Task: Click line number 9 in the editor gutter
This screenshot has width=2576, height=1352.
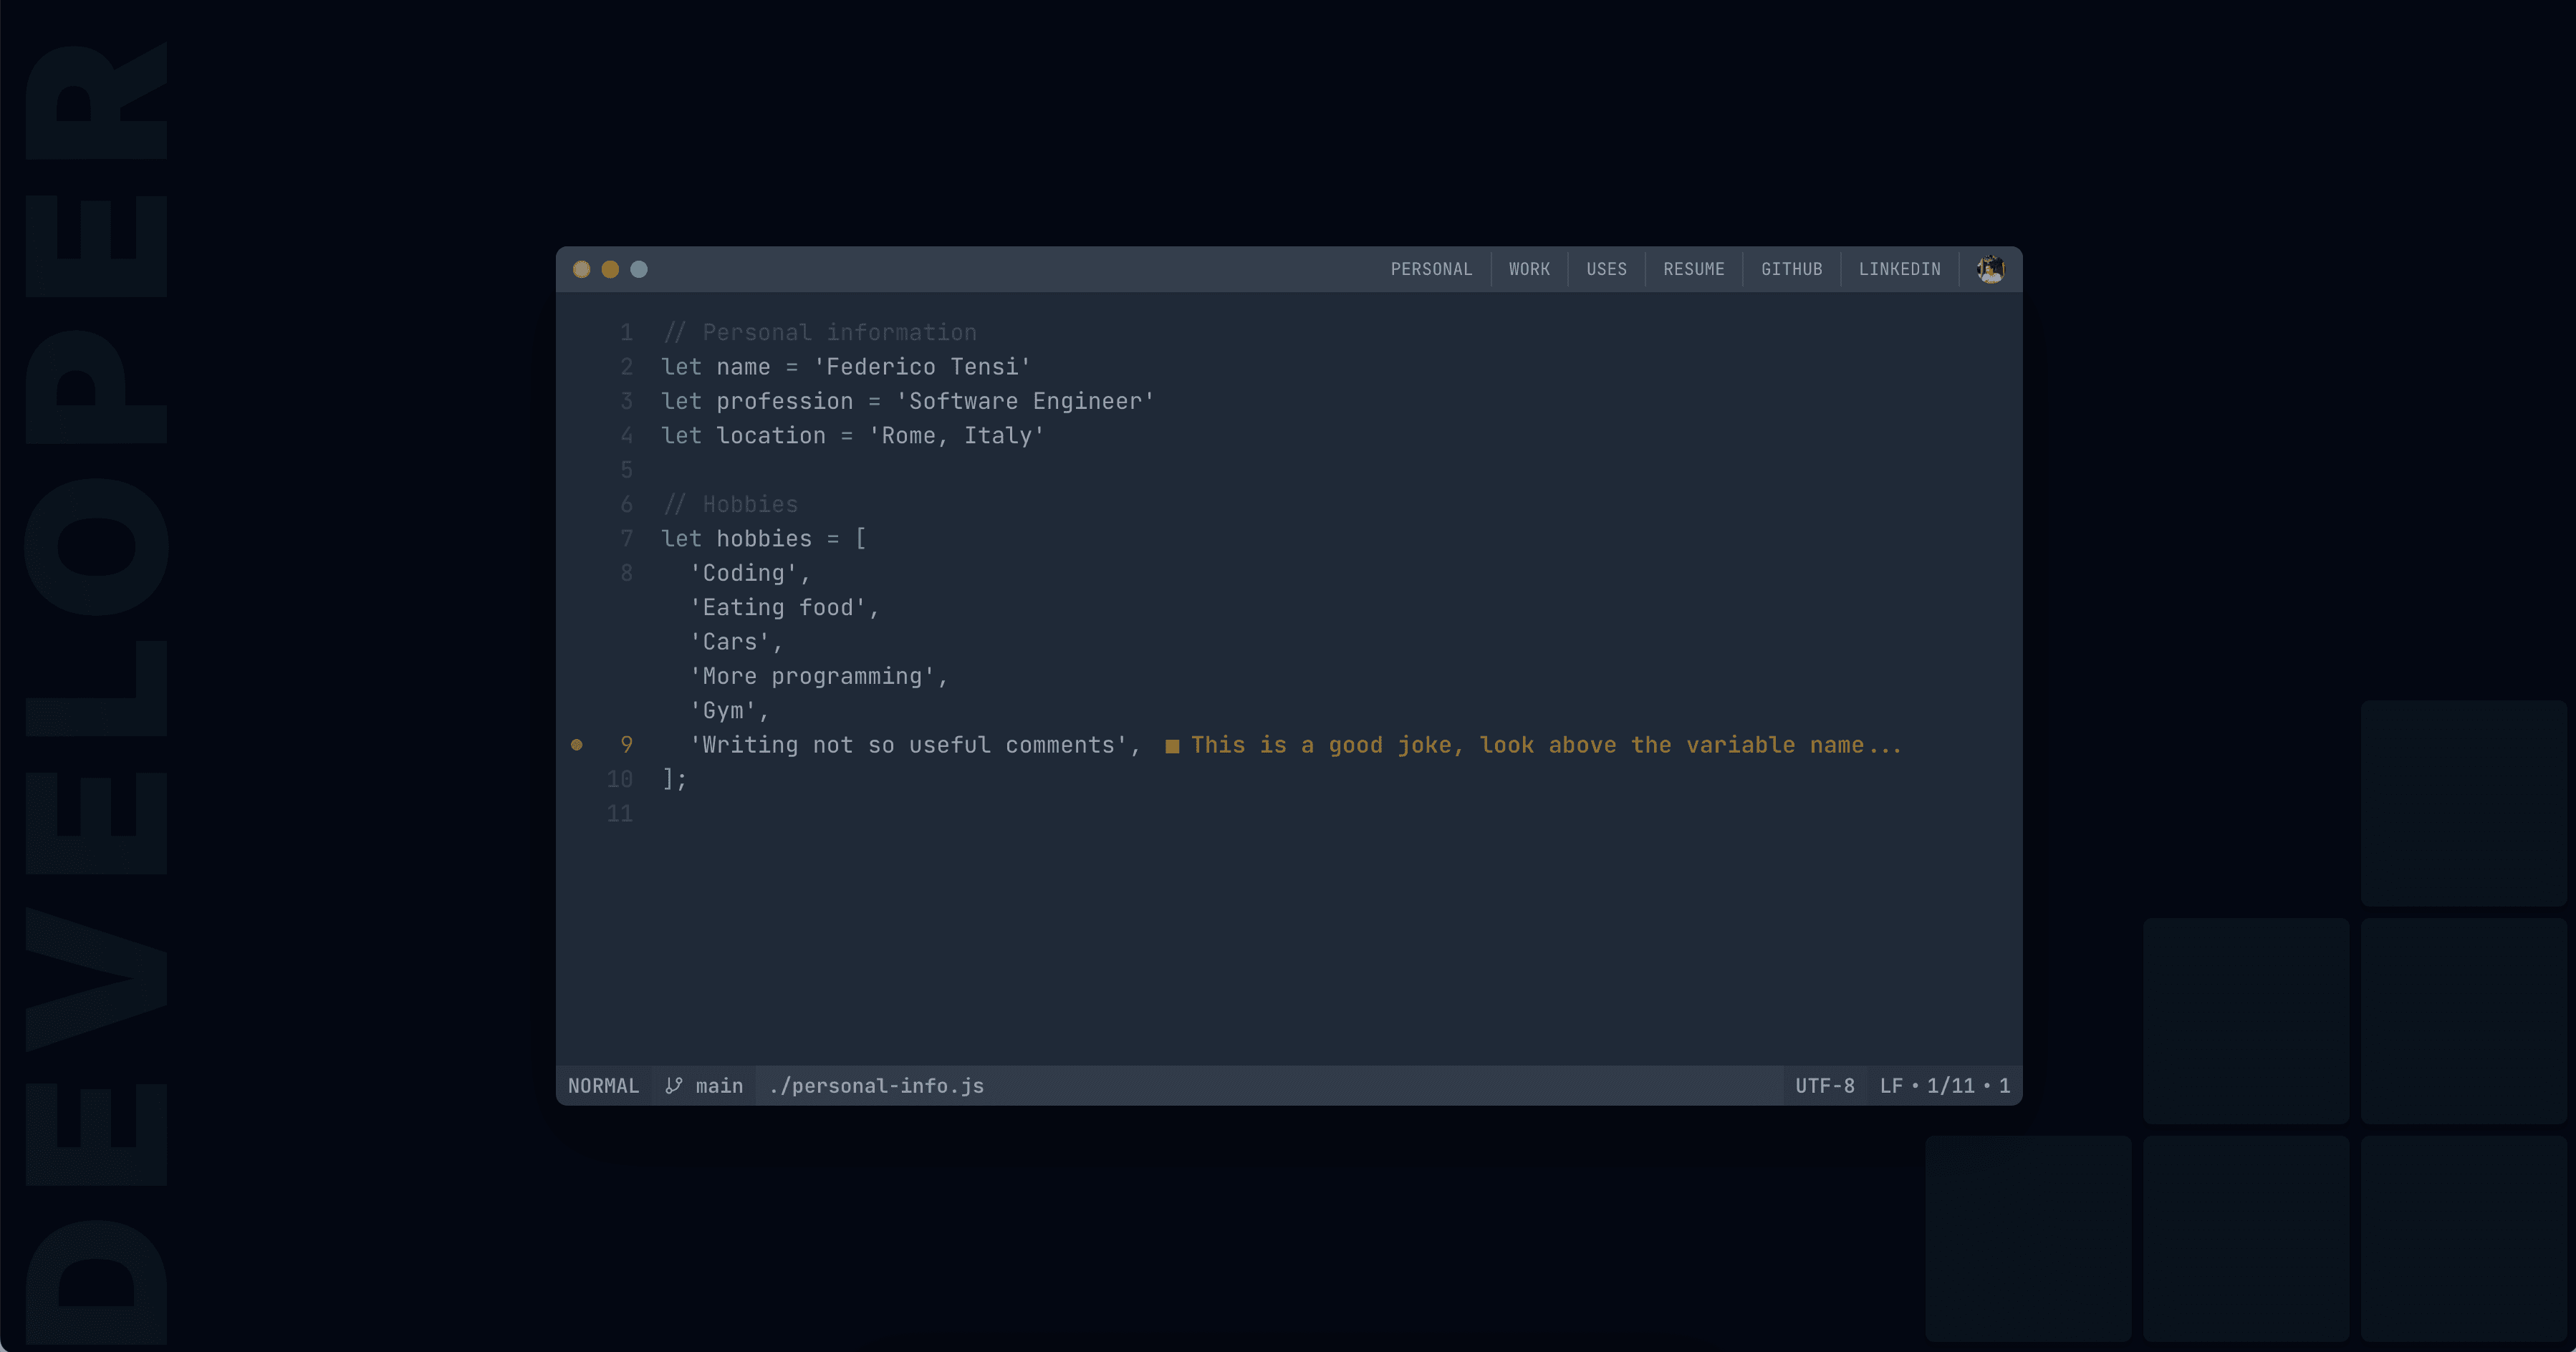Action: pos(627,745)
